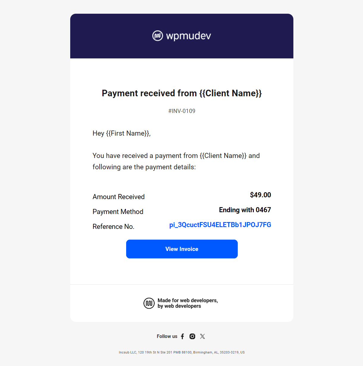The image size is (363, 366).
Task: Click the footer wpmudev circular logo
Action: coord(149,303)
